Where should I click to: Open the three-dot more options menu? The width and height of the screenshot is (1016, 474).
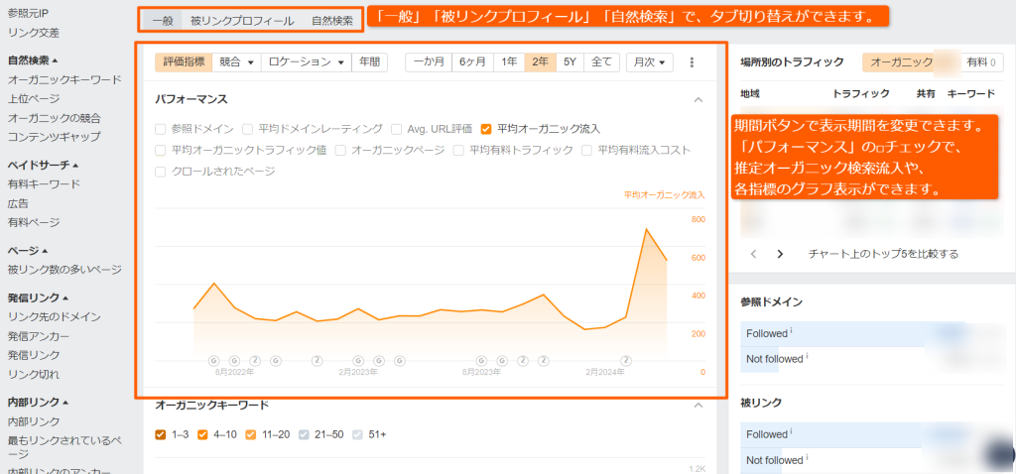[692, 61]
